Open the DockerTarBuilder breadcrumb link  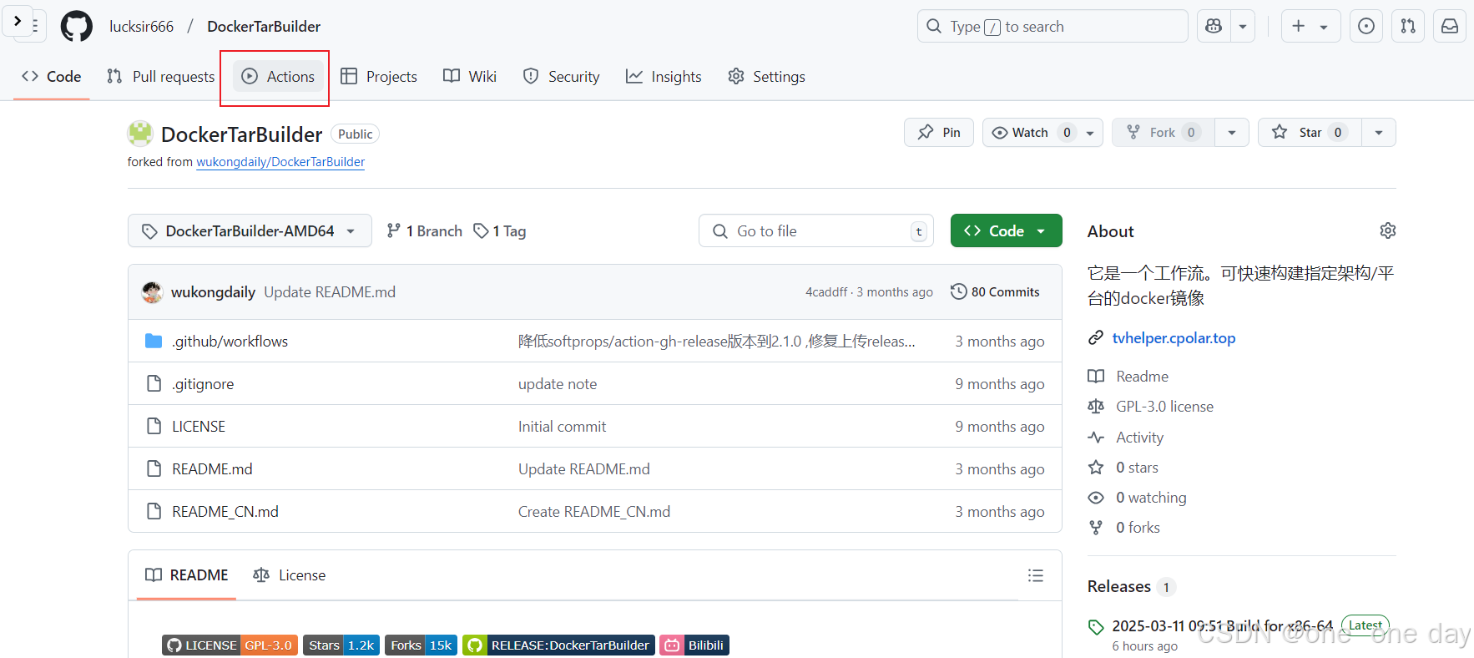[264, 27]
